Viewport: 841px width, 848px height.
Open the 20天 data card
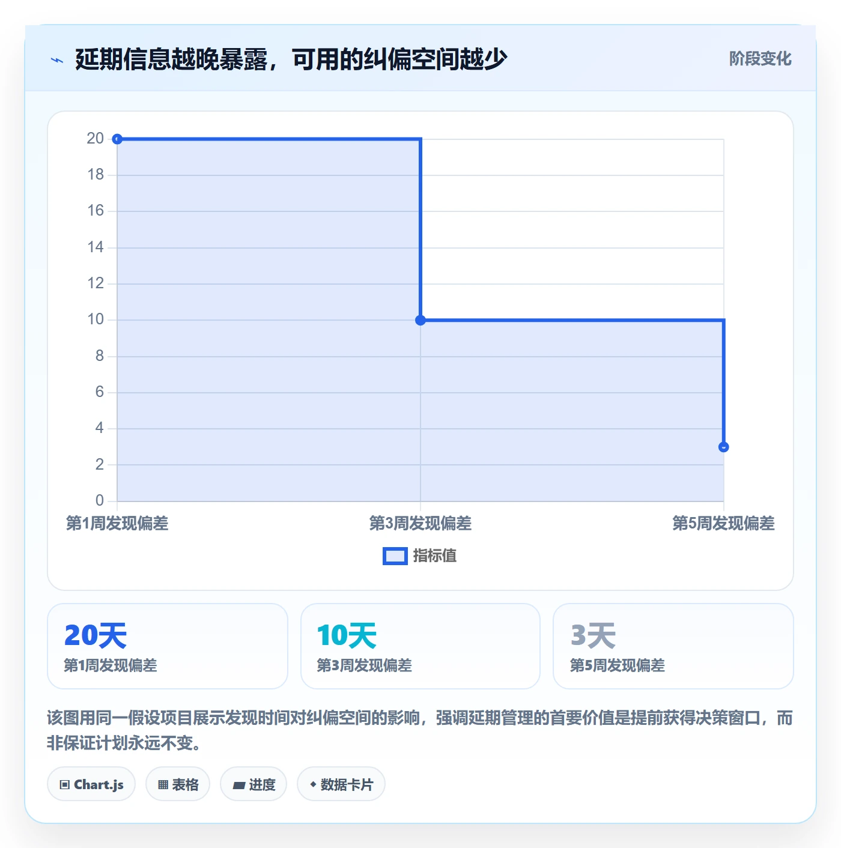pyautogui.click(x=168, y=646)
